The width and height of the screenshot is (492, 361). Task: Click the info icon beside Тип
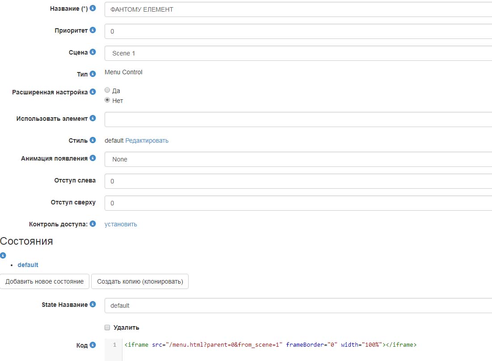(93, 74)
